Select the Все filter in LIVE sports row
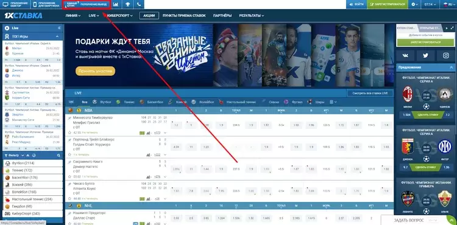This screenshot has height=225, width=457. click(x=85, y=102)
